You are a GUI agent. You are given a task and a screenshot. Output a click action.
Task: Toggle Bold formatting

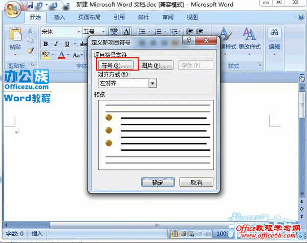(x=46, y=44)
